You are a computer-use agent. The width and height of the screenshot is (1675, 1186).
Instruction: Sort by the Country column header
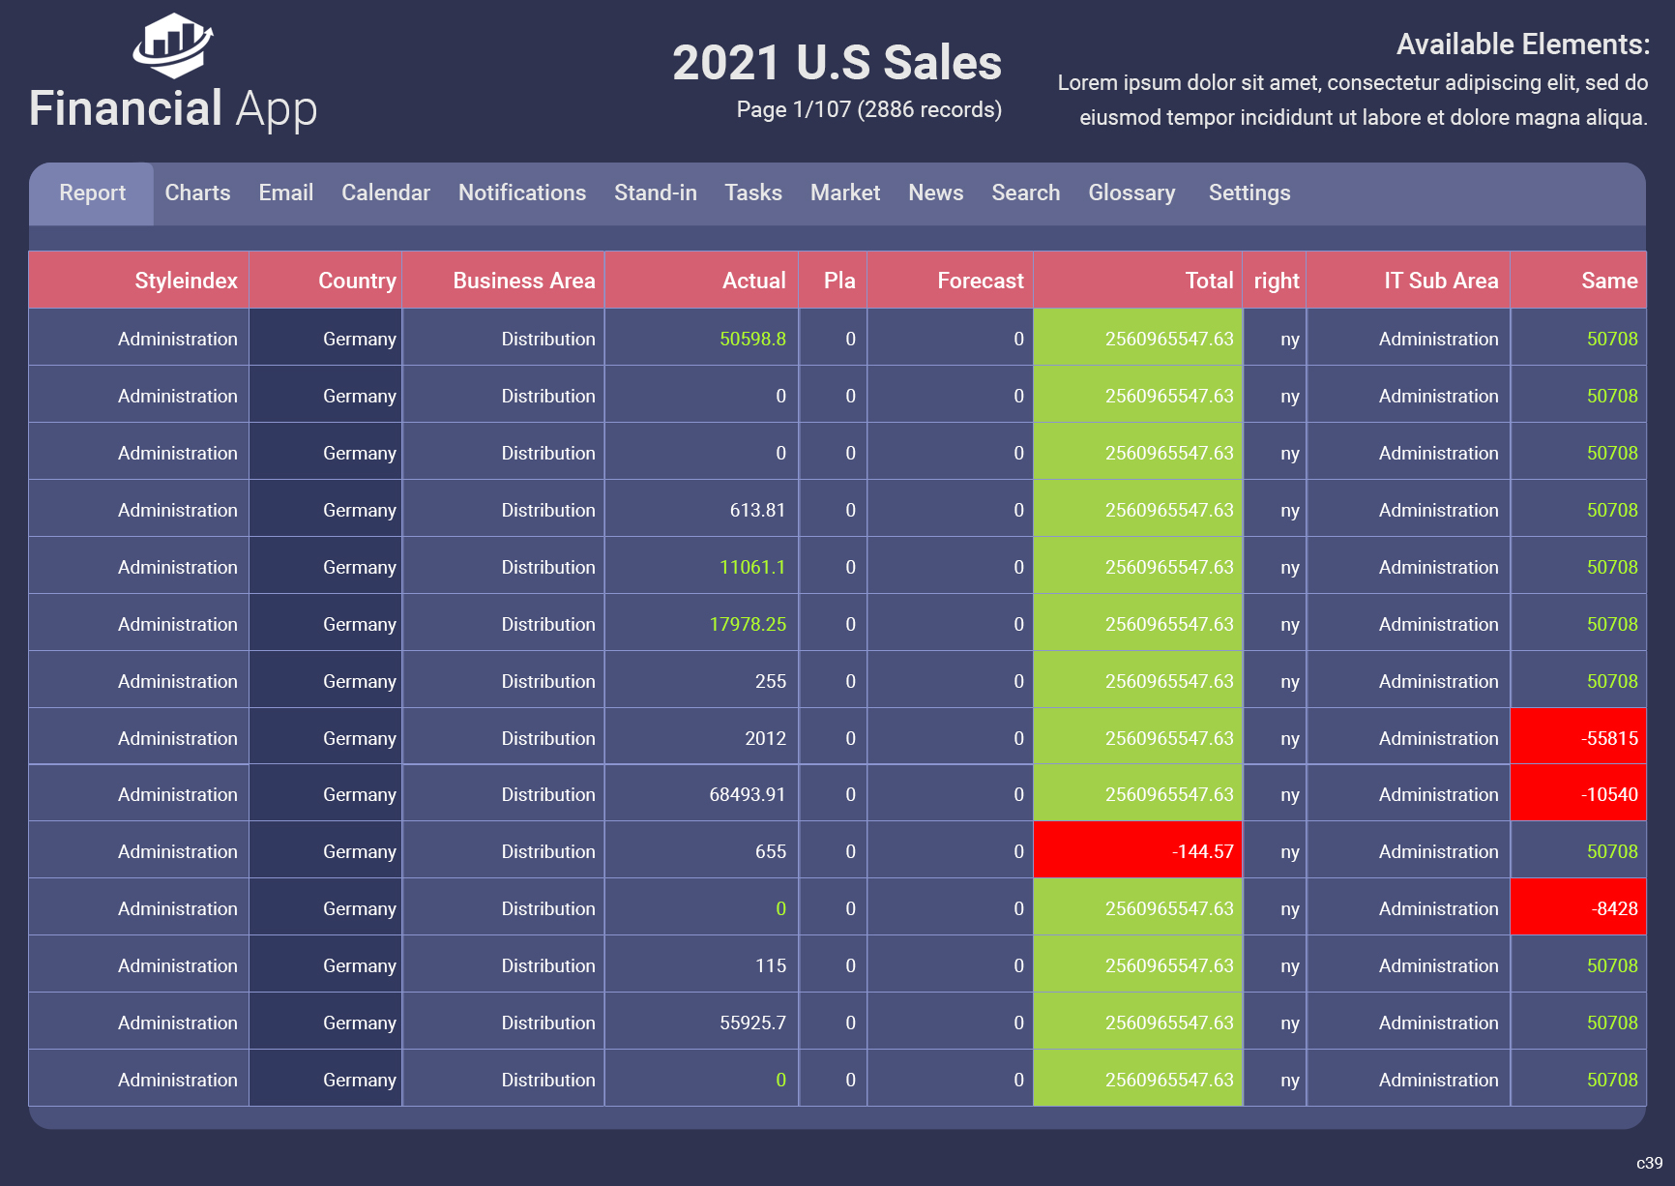pos(356,280)
